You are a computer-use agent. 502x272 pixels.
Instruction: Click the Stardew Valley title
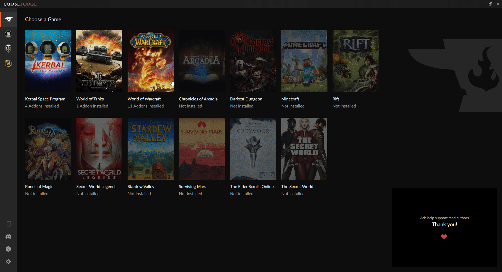click(141, 187)
